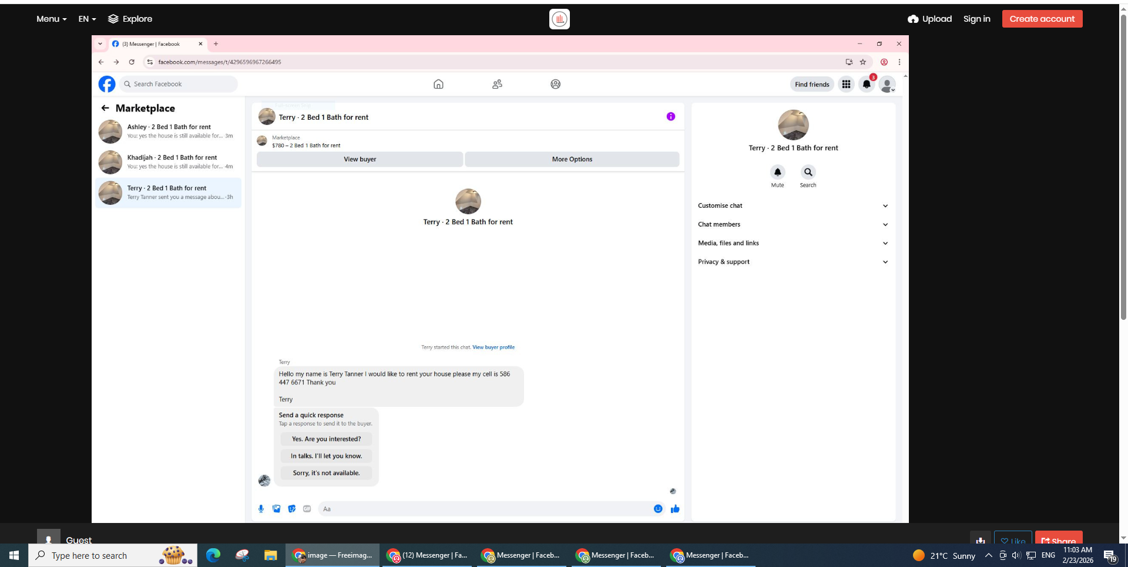Click the Create account button

(1042, 19)
